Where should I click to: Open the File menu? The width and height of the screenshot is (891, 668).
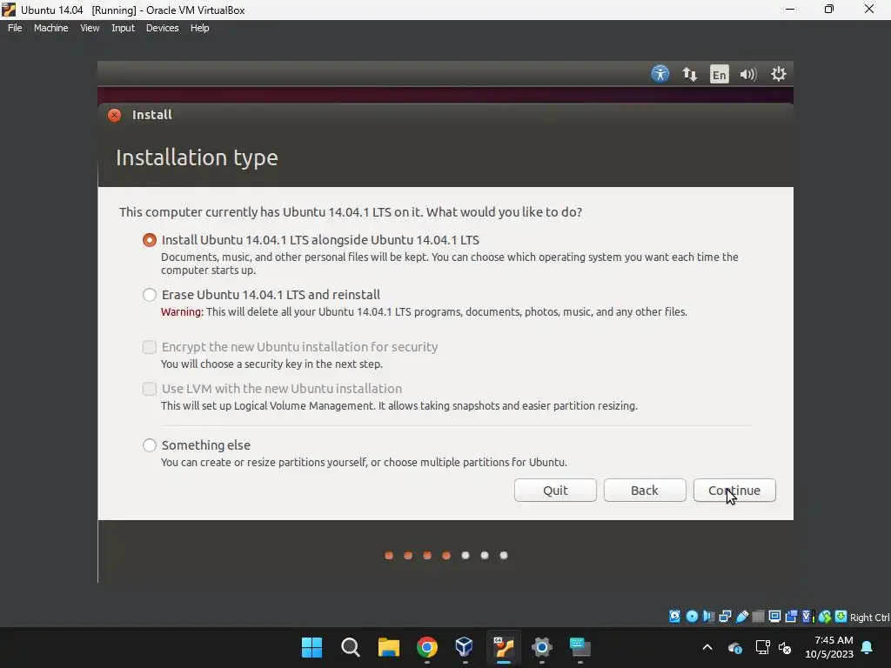pyautogui.click(x=15, y=28)
